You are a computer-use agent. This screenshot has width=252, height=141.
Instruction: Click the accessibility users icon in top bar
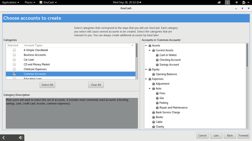point(219,2)
